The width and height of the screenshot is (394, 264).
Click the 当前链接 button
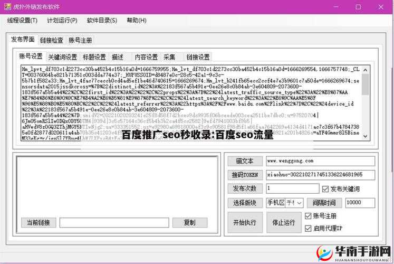pos(39,223)
